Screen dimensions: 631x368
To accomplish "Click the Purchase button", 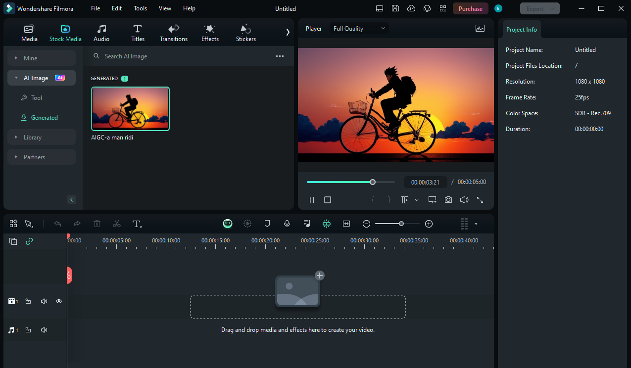I will (x=470, y=8).
